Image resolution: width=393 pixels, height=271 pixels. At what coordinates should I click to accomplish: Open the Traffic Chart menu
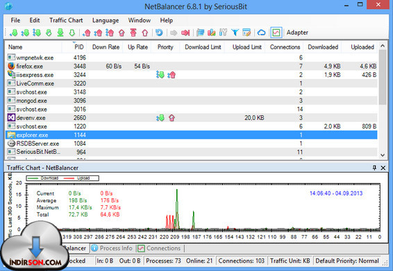66,20
